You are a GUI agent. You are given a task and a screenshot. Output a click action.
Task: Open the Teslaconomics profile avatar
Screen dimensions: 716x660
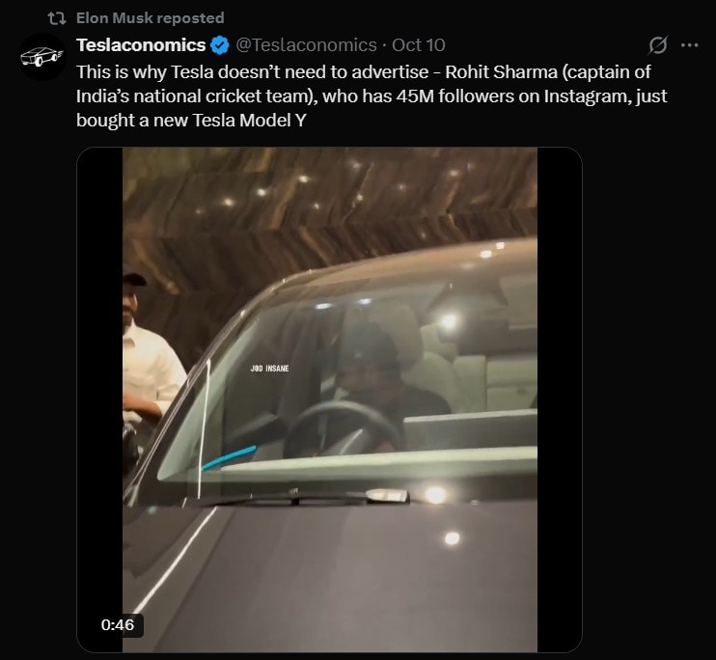coord(42,58)
